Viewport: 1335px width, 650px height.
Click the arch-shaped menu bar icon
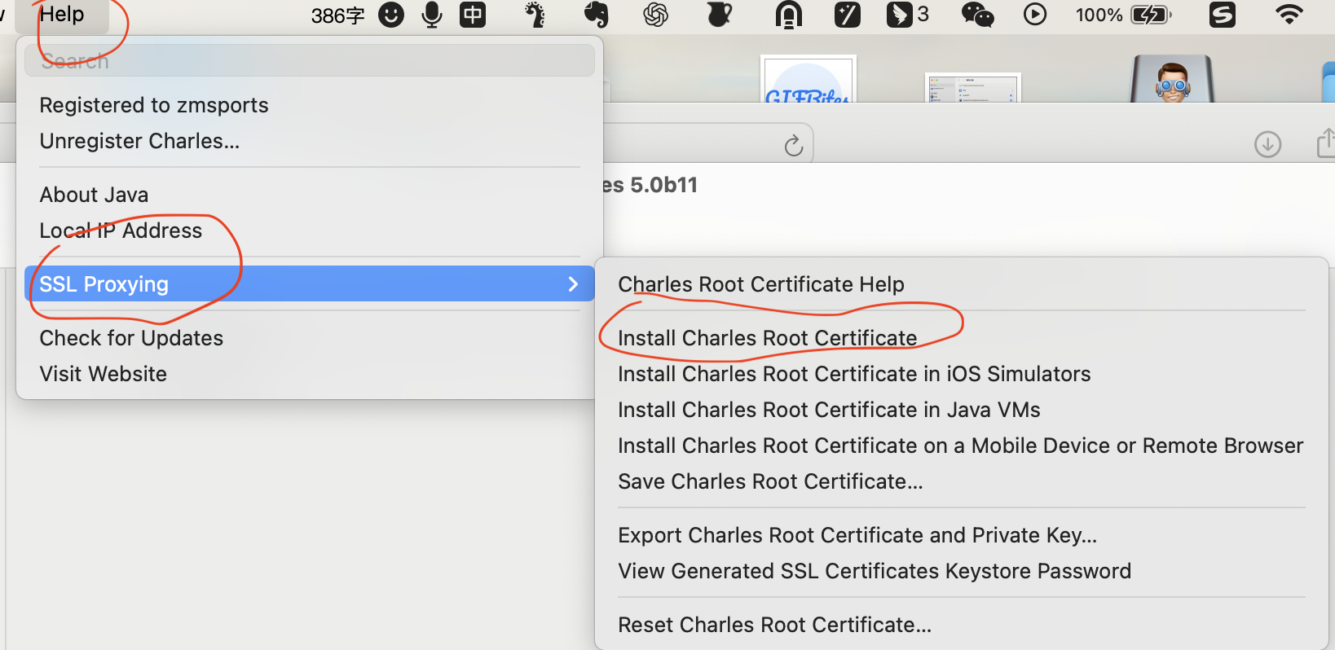(x=789, y=15)
